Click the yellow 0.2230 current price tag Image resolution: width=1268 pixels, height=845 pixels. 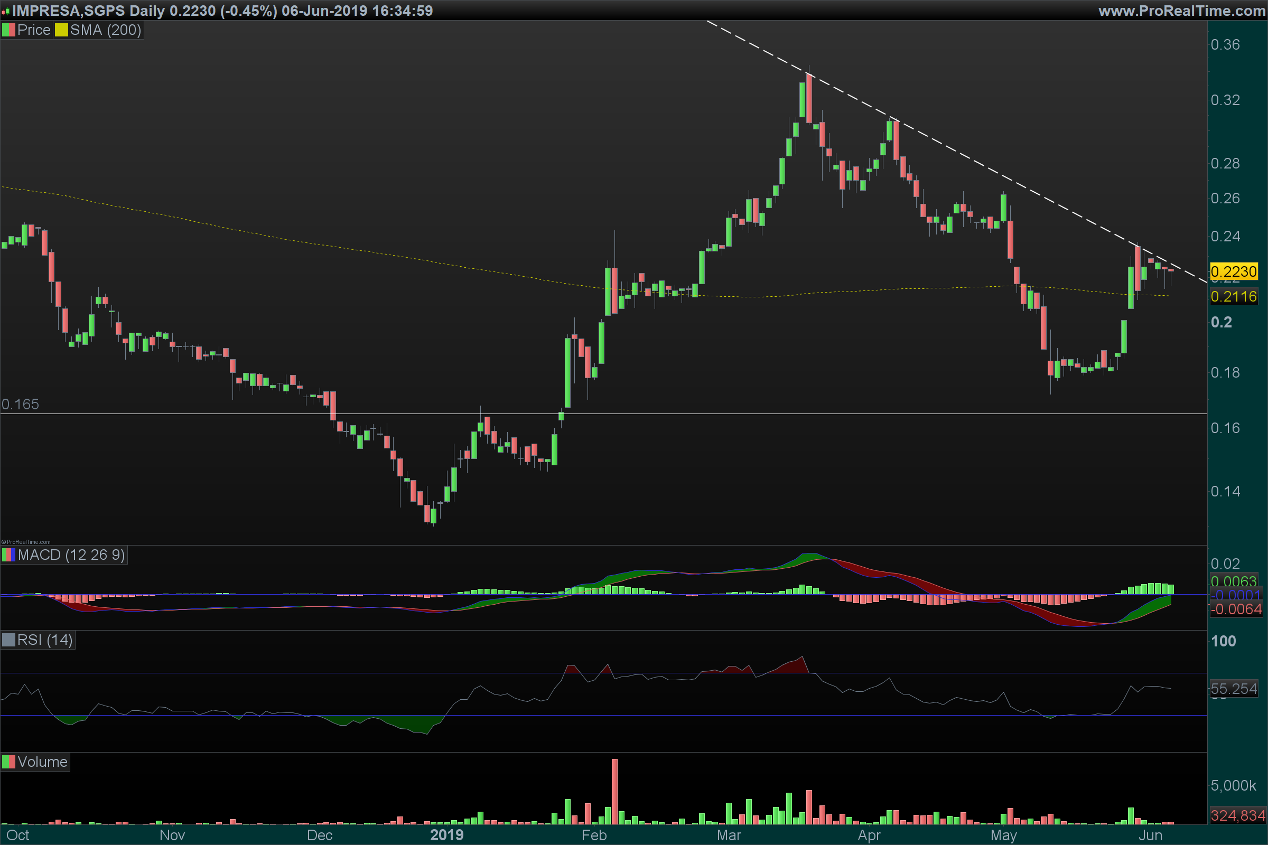[x=1234, y=271]
